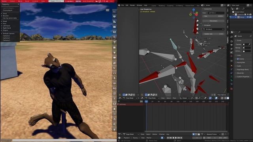Open the Playback menu in timeline
This screenshot has height=142, width=253.
point(127,138)
